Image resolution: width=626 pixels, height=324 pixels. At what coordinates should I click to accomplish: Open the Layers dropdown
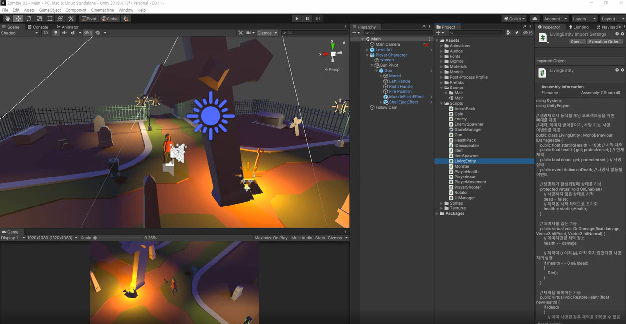tap(584, 19)
